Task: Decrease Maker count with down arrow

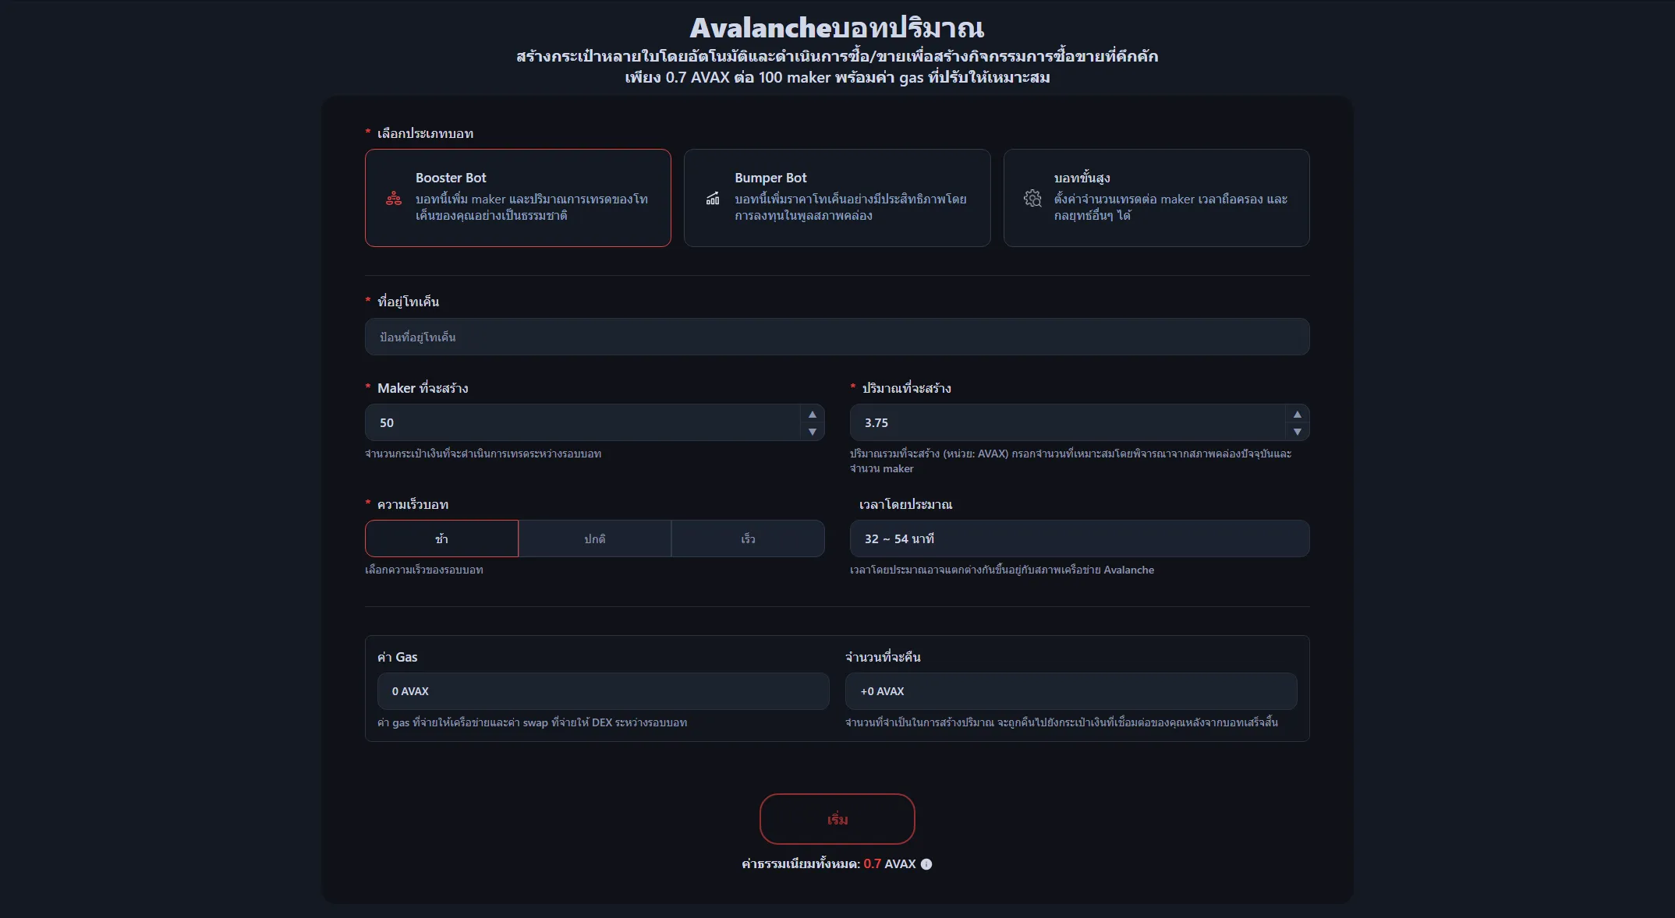Action: tap(812, 432)
